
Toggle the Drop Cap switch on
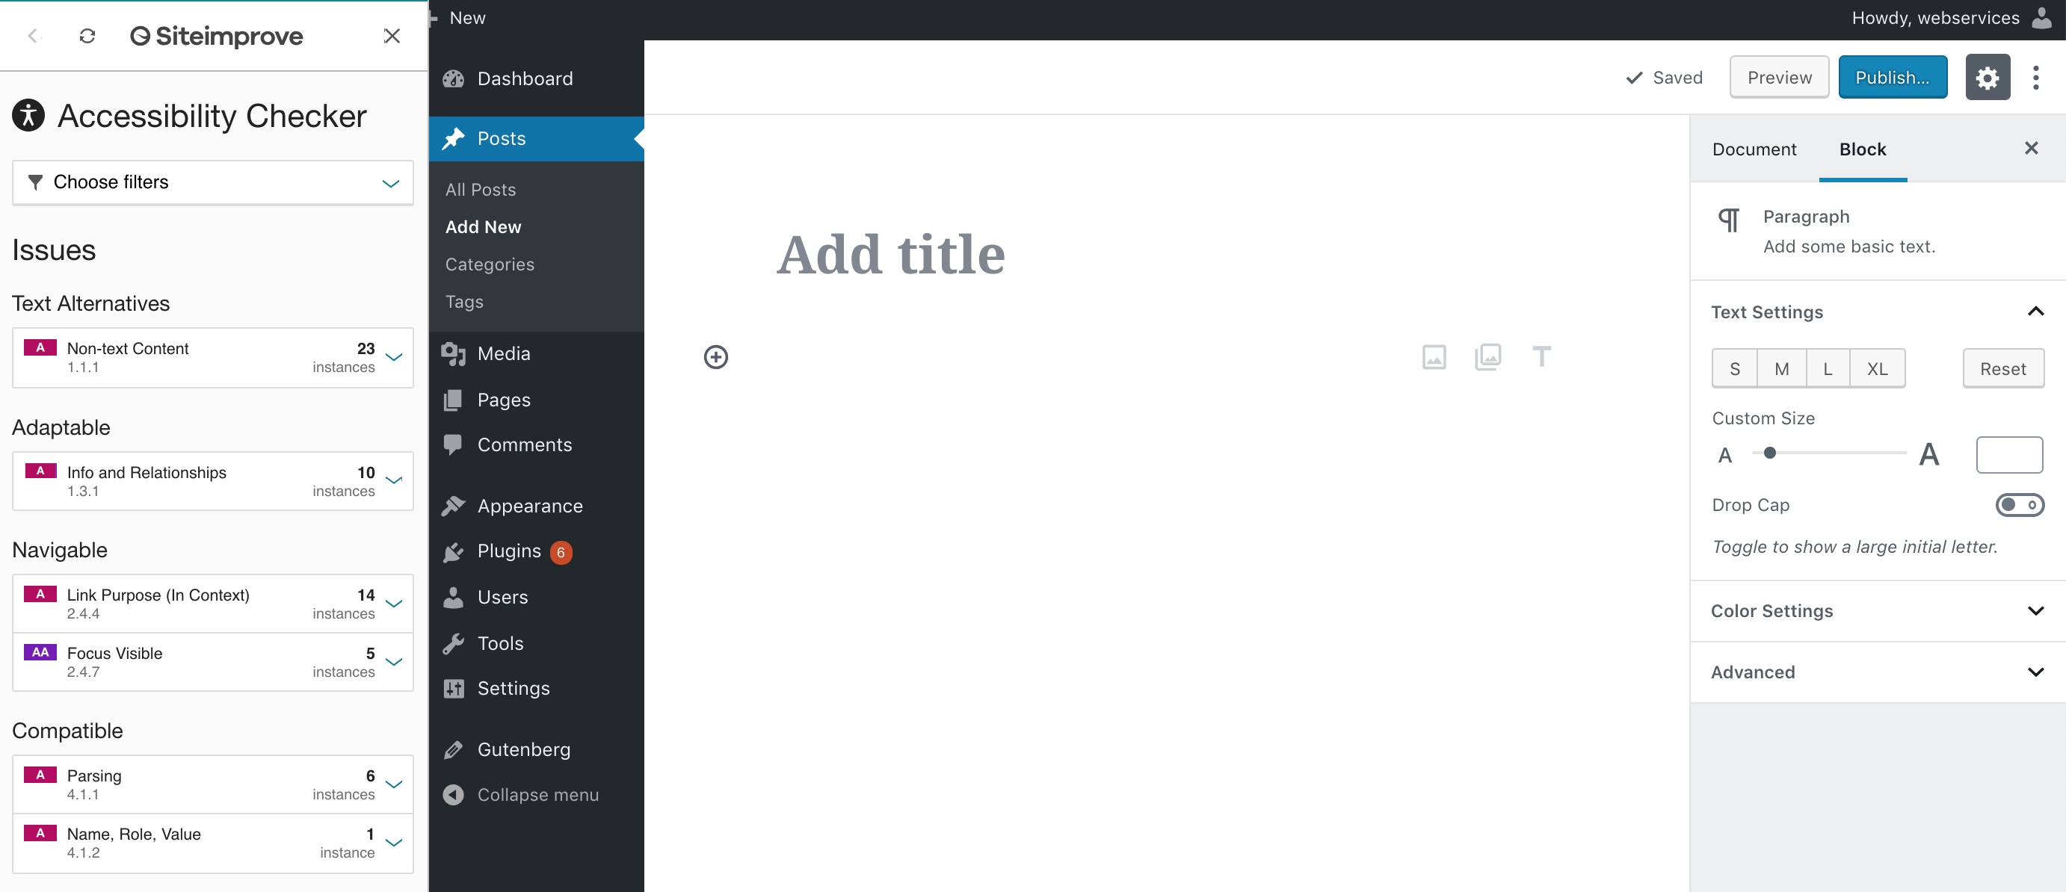pos(2017,504)
